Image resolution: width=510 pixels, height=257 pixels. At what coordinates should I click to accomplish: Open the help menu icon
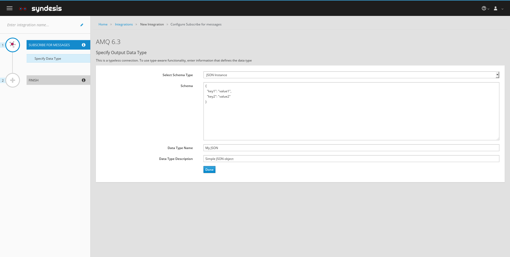point(484,8)
